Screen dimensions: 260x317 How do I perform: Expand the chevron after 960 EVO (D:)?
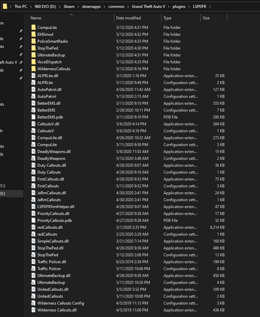60,7
